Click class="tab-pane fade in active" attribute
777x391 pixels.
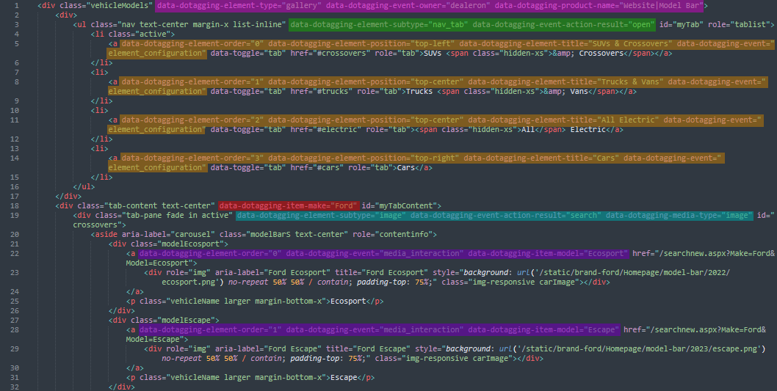click(x=164, y=215)
